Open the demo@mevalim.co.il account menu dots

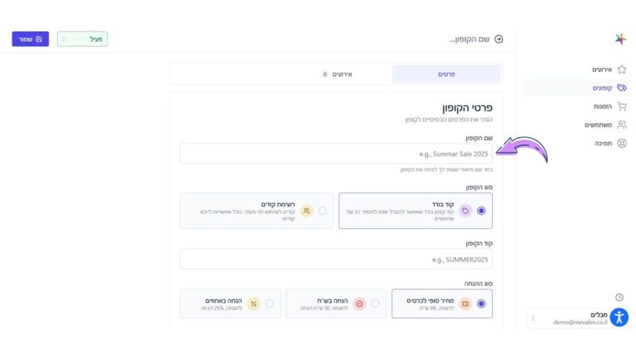click(x=533, y=318)
